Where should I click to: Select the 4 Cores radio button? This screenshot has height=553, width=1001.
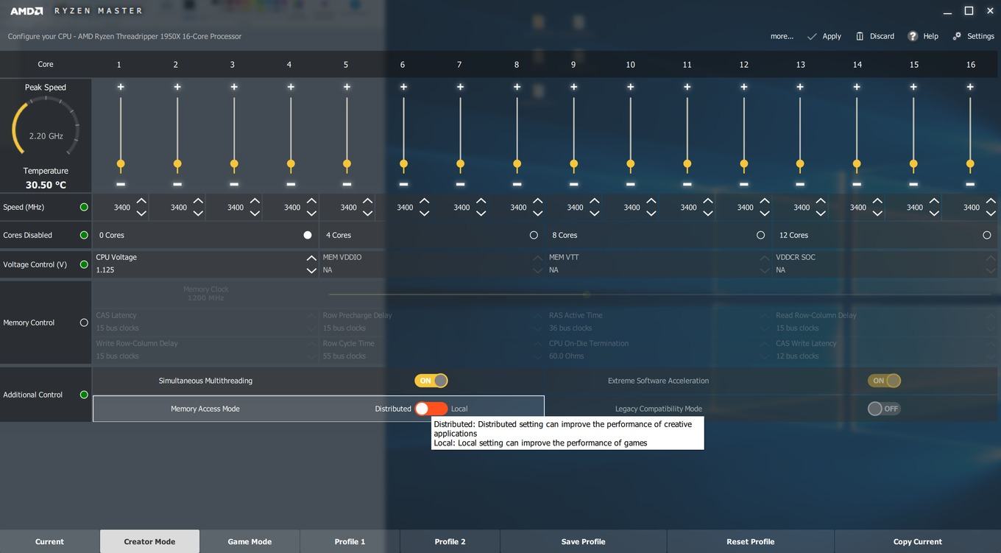(x=534, y=235)
